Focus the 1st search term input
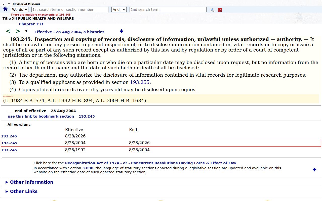 point(70,10)
